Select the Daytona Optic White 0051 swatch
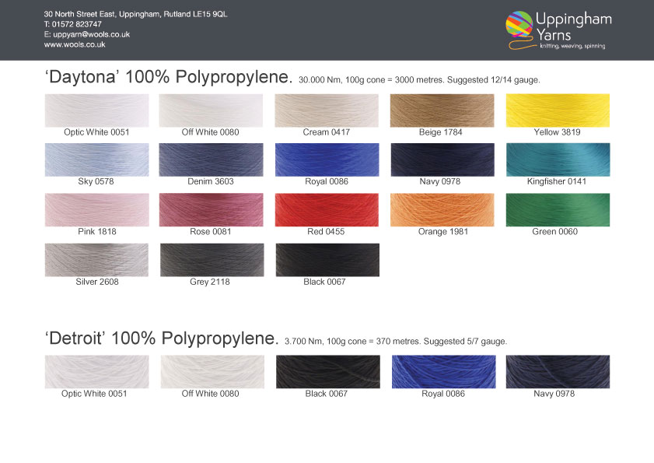 pos(96,110)
